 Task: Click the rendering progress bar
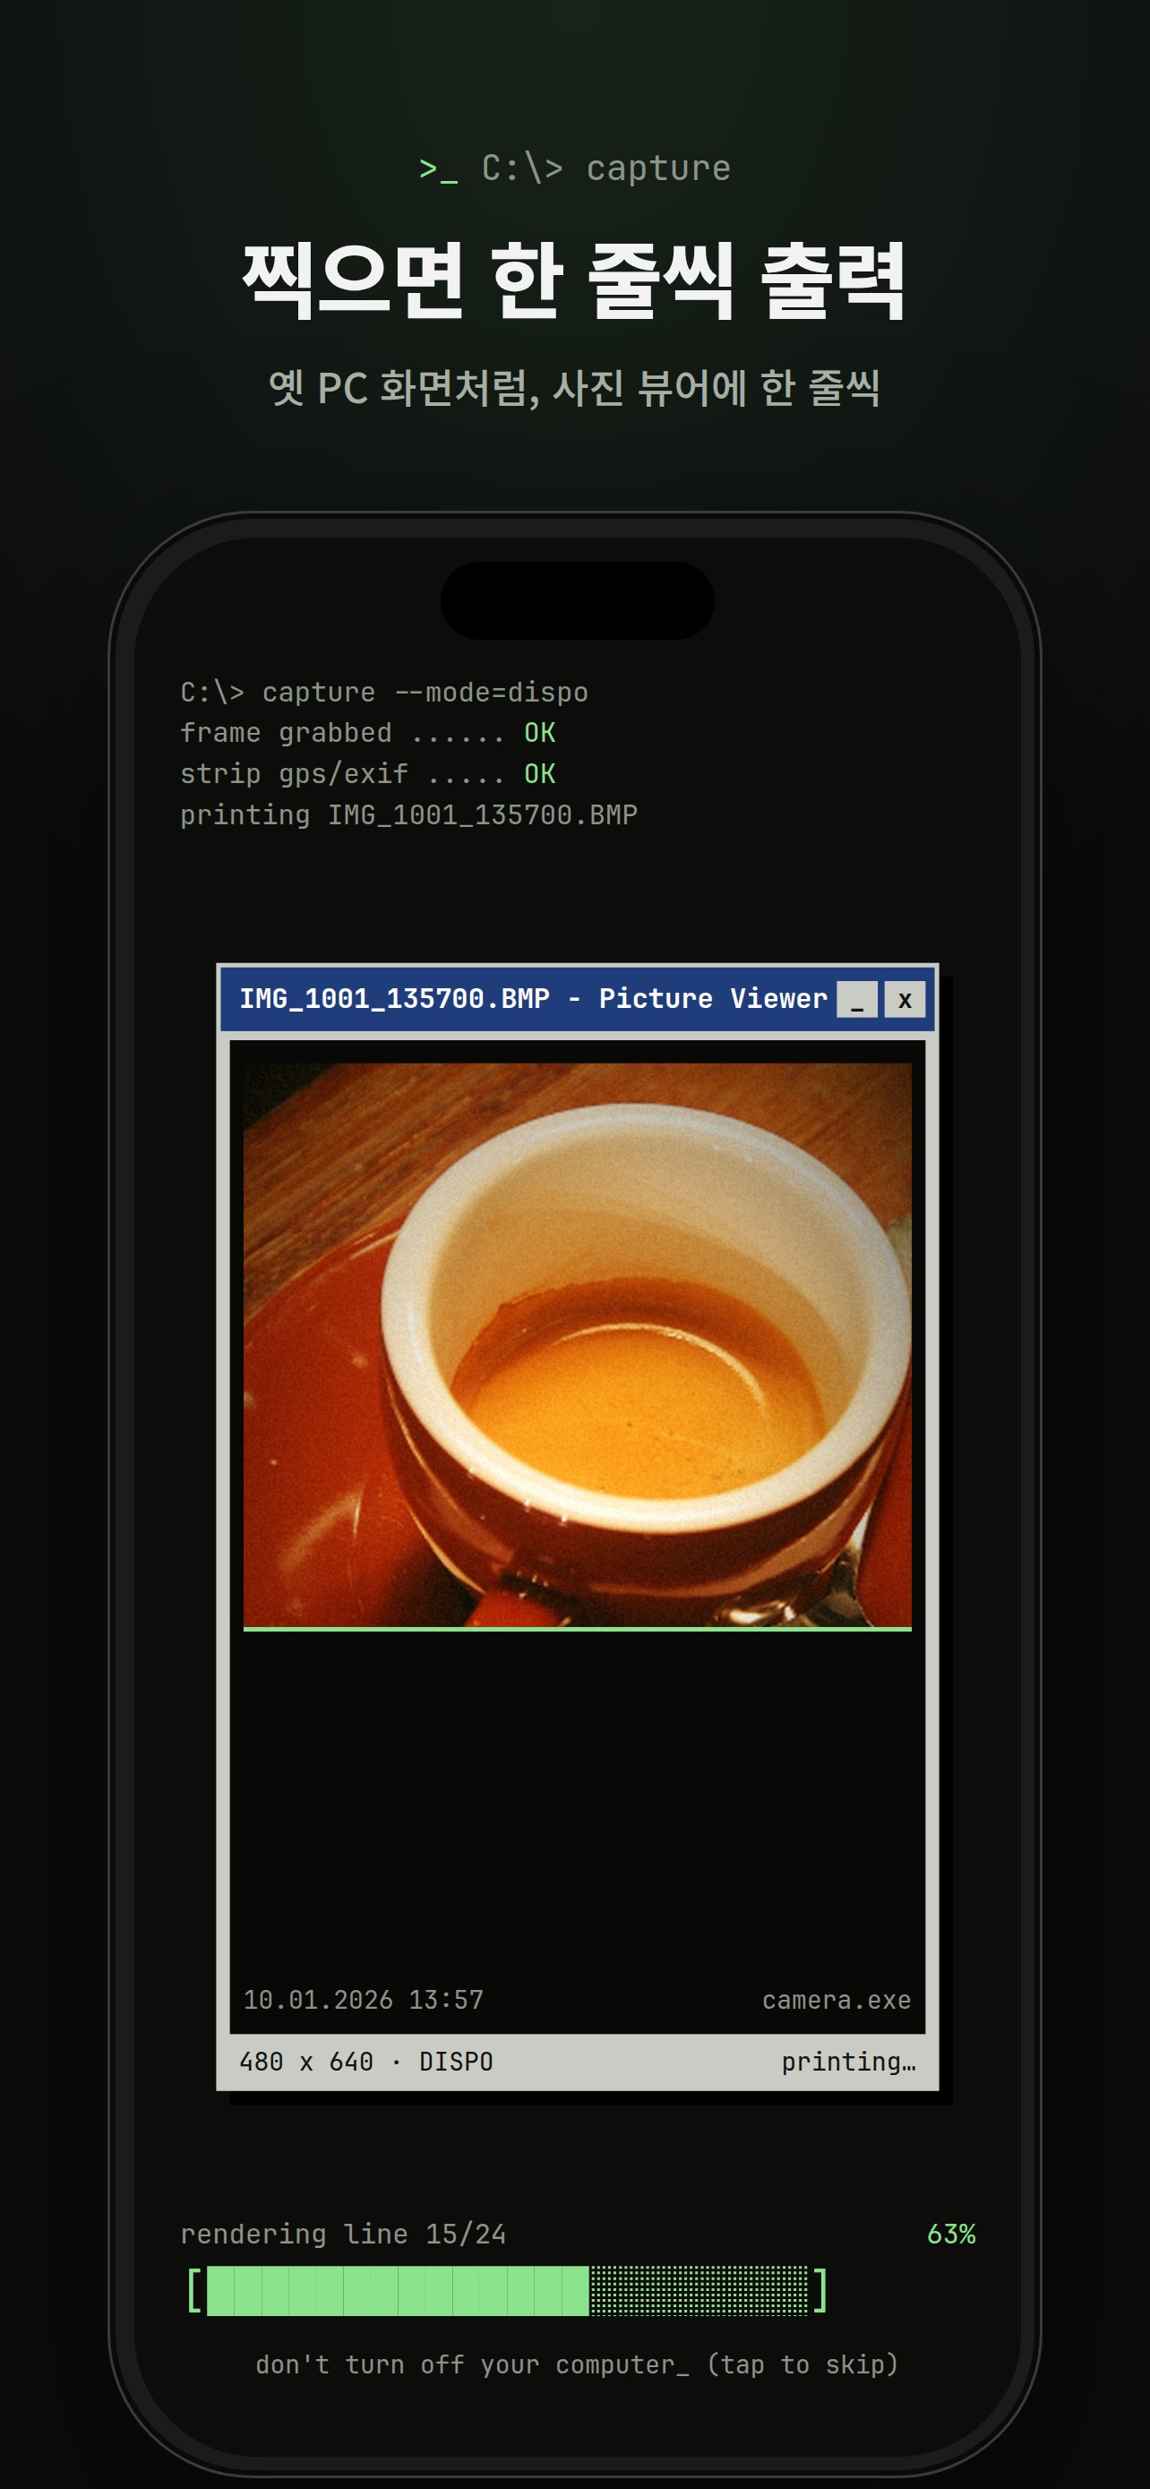pyautogui.click(x=507, y=2290)
